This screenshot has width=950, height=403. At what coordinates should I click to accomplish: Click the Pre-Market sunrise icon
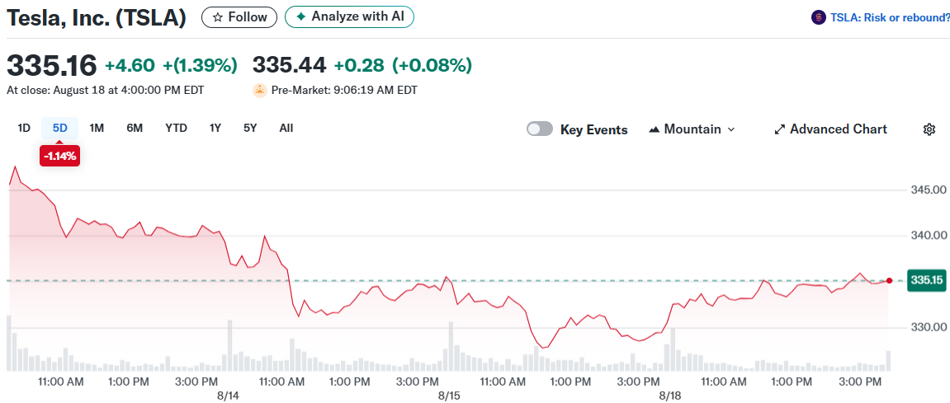[x=260, y=90]
